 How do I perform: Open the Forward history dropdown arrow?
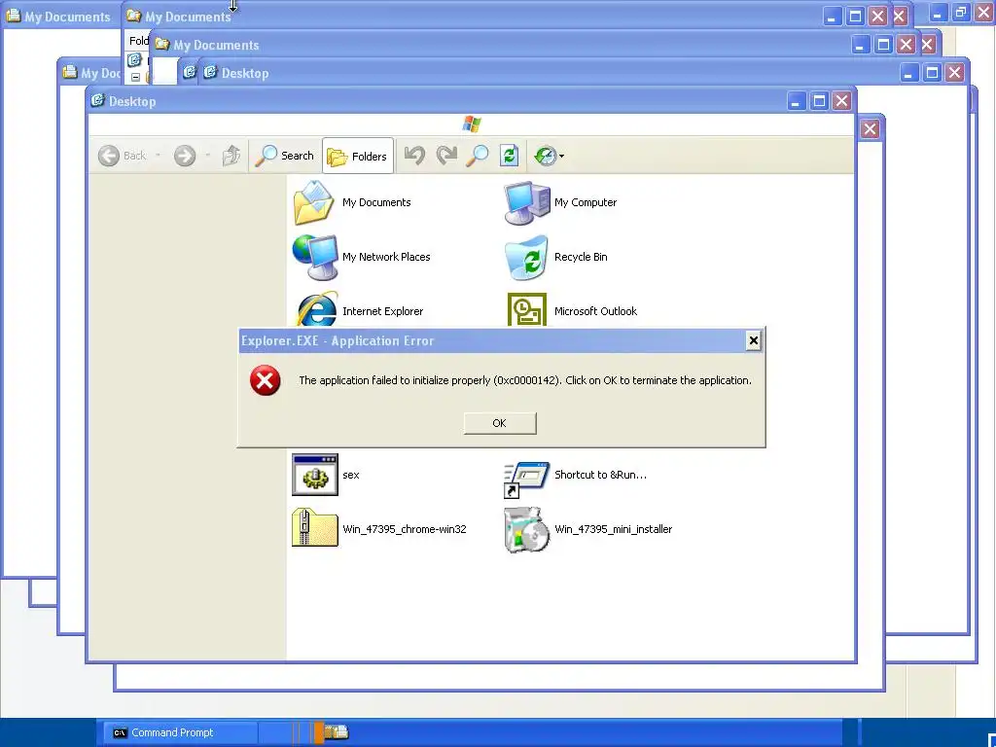coord(208,156)
